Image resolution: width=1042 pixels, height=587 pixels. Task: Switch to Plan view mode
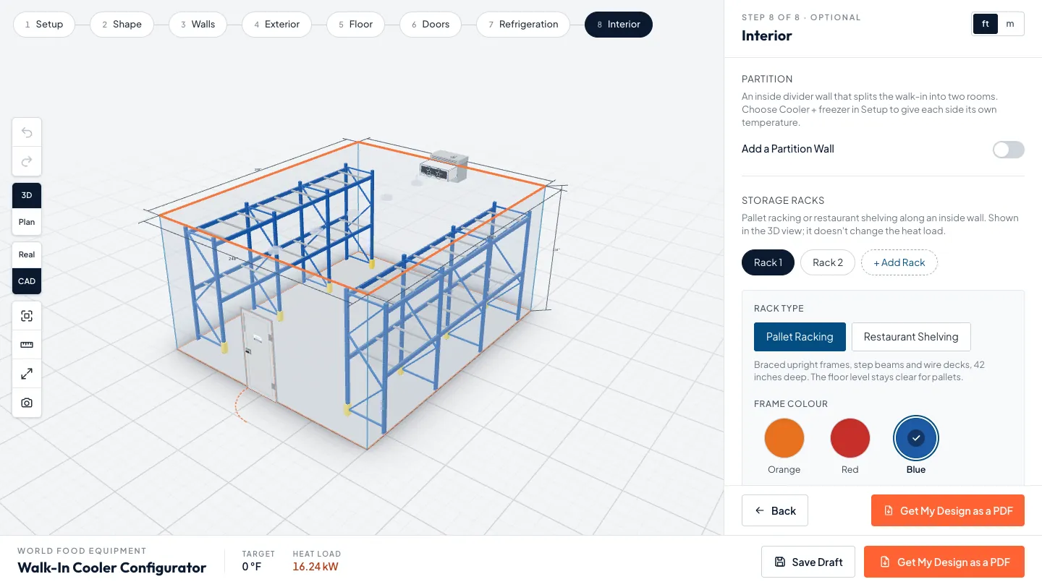pos(27,222)
